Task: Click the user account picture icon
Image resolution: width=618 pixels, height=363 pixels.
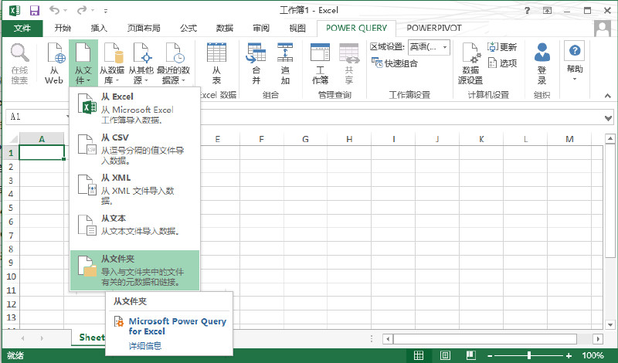Action: pyautogui.click(x=603, y=29)
